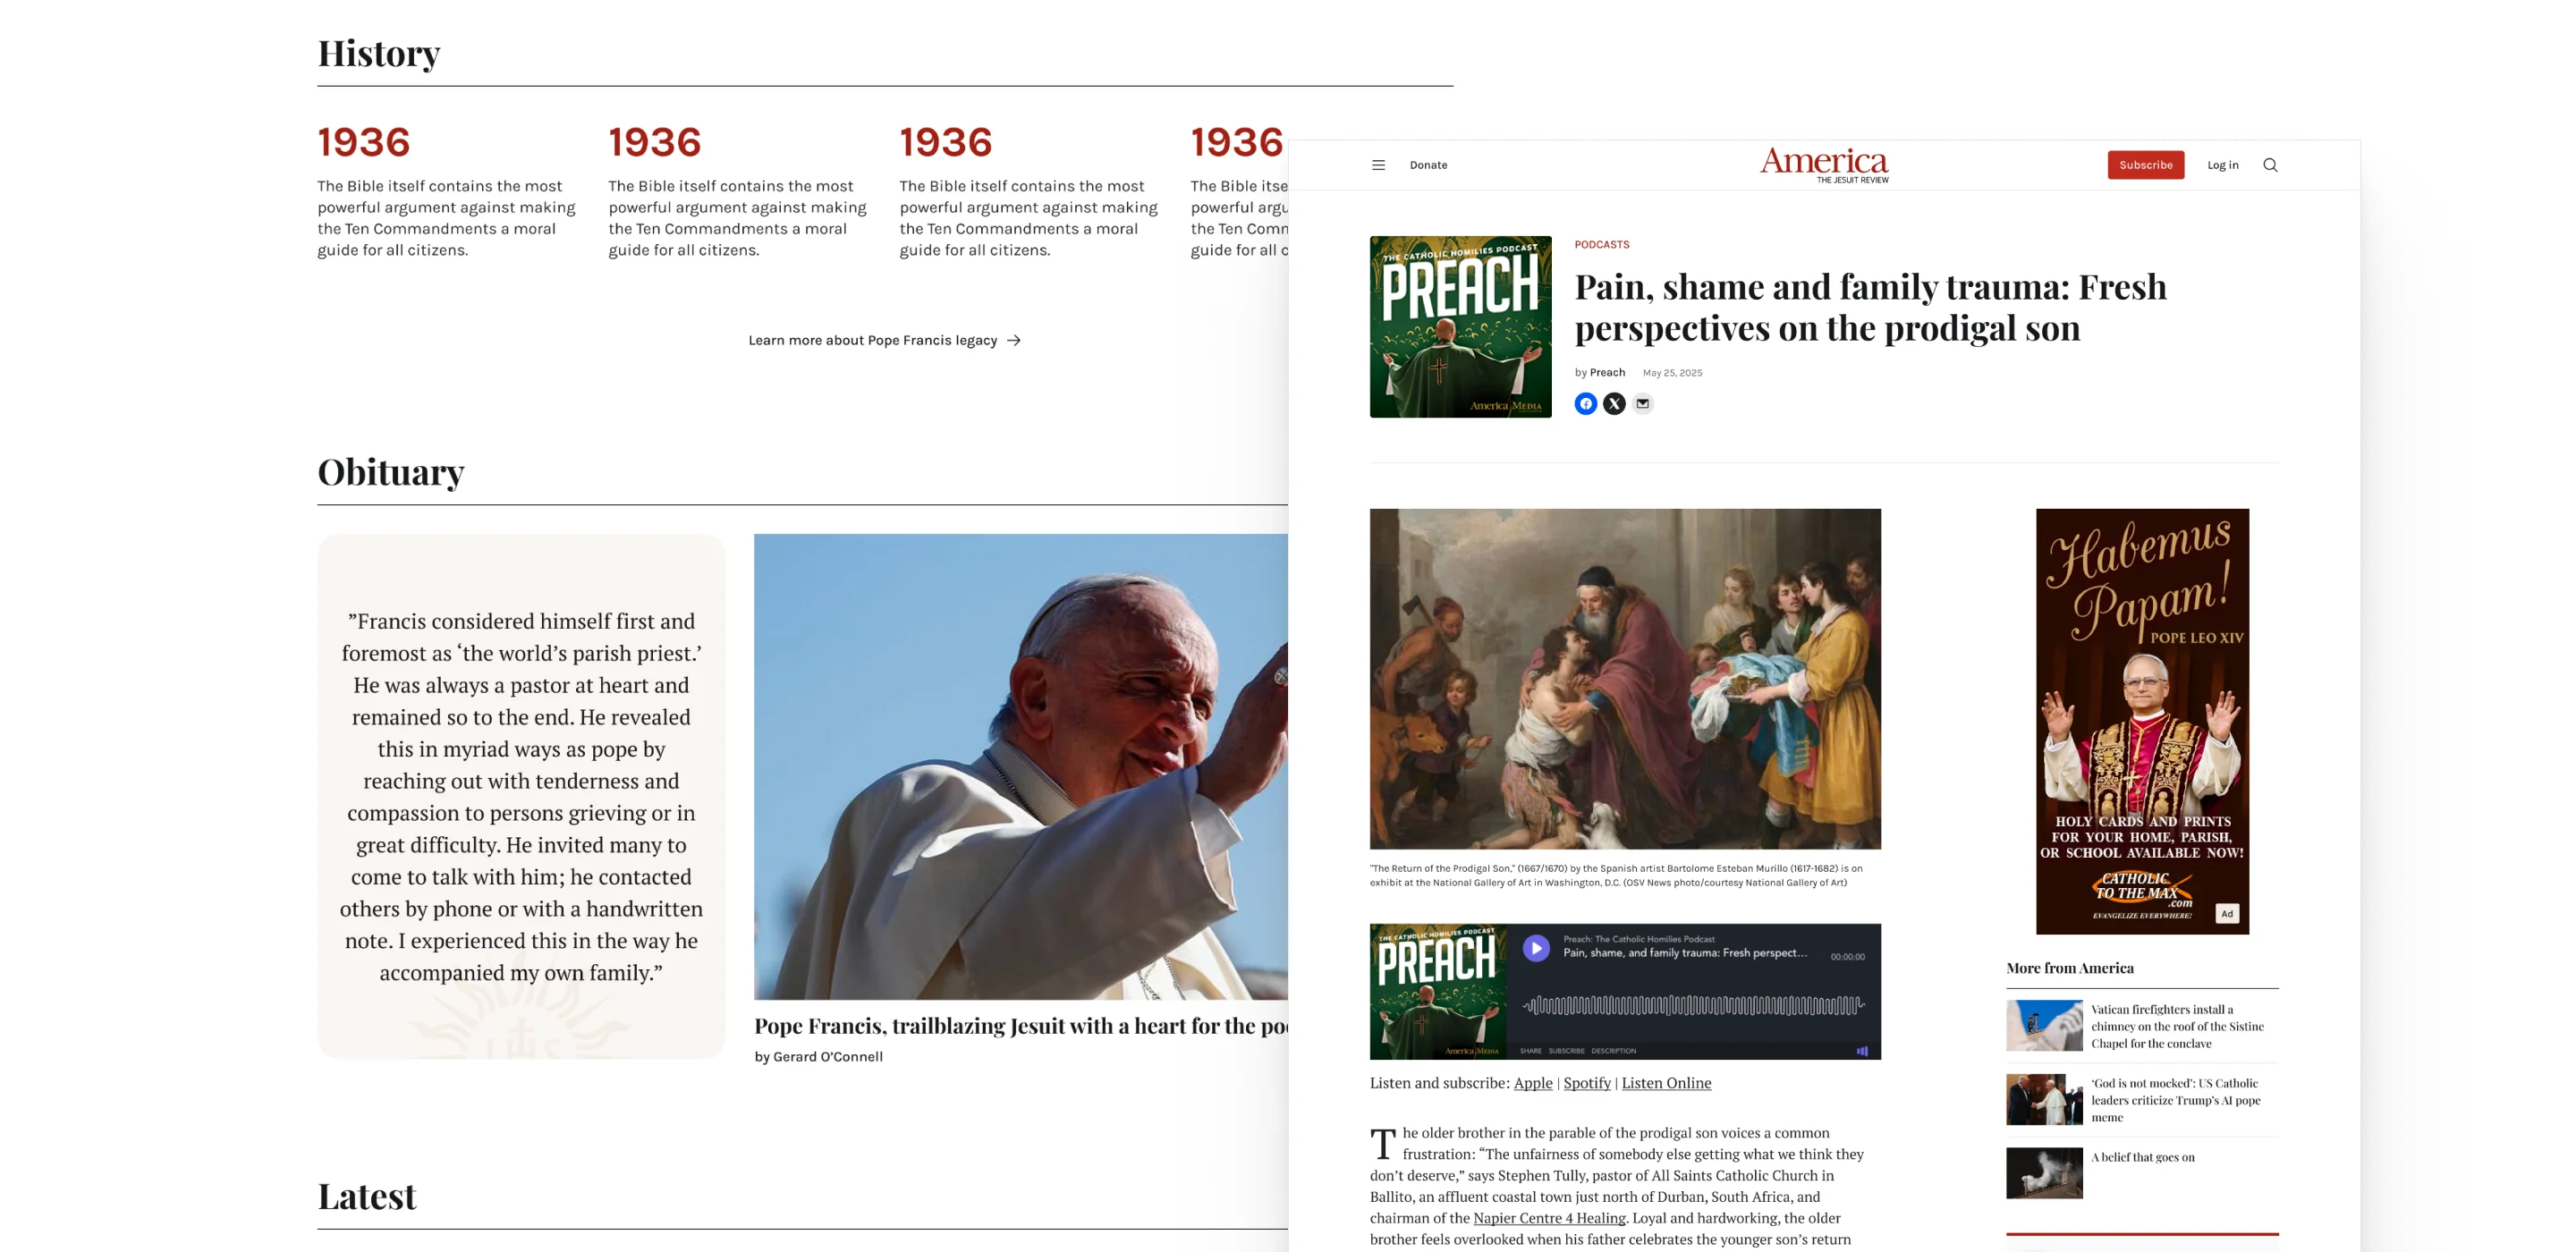
Task: Share article via Facebook icon
Action: (x=1585, y=404)
